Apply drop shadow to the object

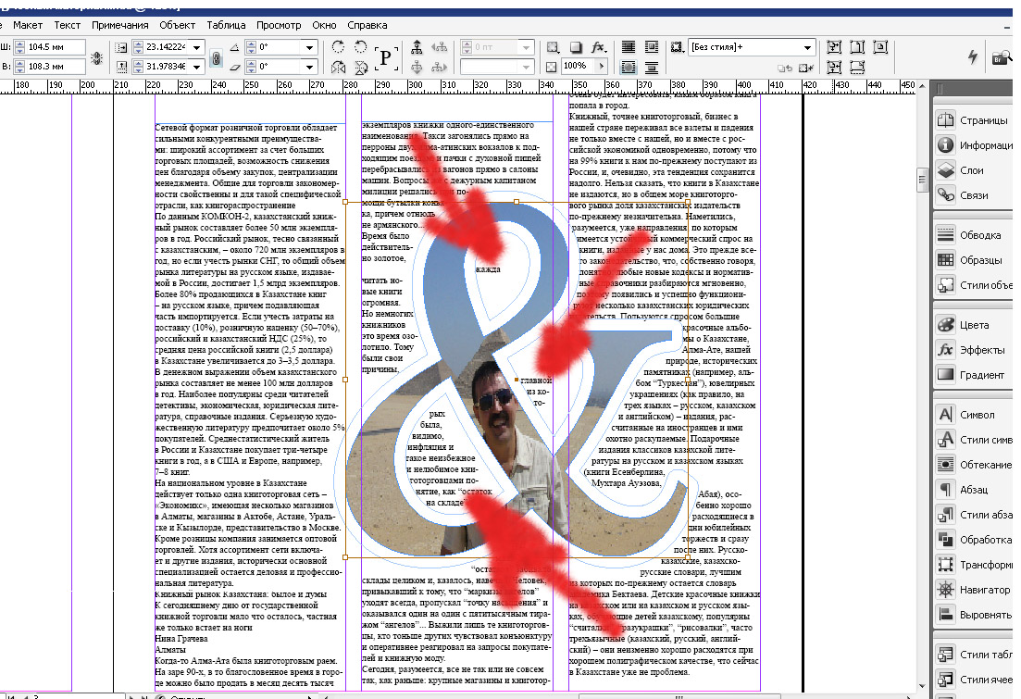point(576,47)
